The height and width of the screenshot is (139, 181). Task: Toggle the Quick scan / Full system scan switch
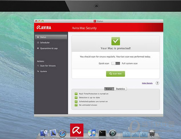click(116, 63)
